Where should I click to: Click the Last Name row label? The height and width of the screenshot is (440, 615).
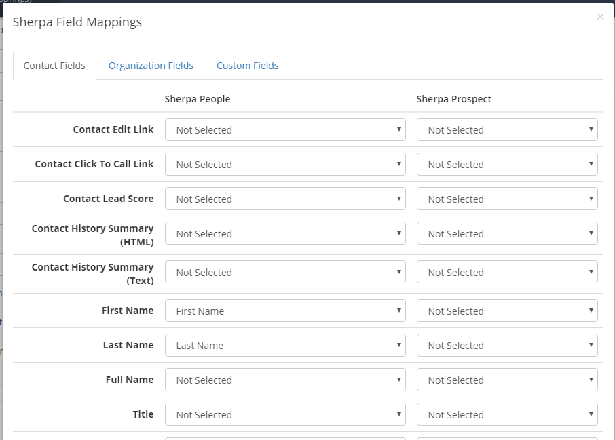pos(128,345)
